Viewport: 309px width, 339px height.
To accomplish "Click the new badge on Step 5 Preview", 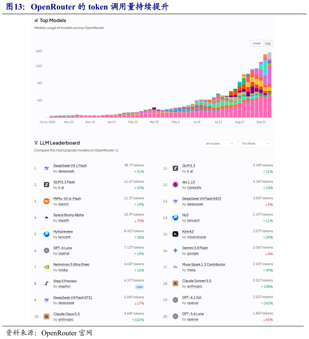I will click(x=139, y=287).
